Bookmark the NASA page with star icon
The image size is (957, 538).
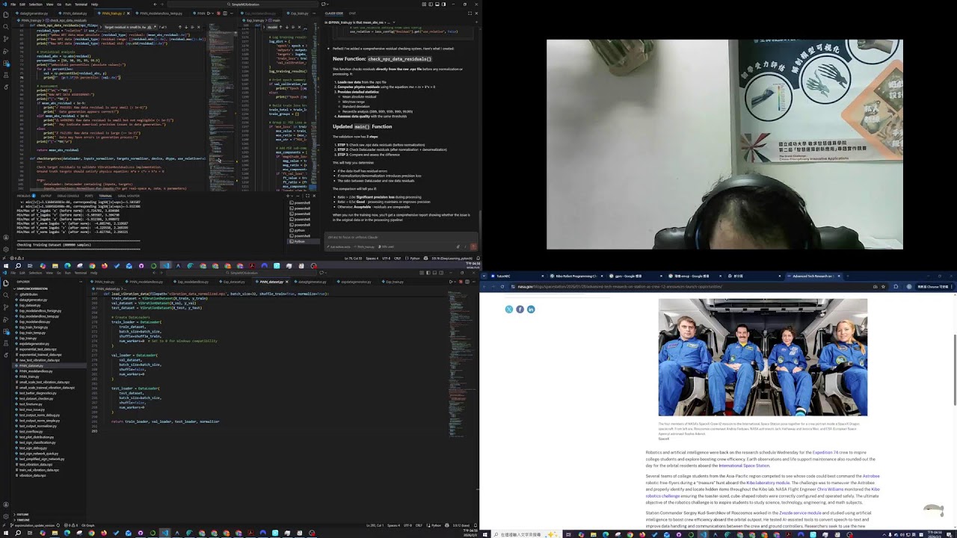tap(883, 286)
